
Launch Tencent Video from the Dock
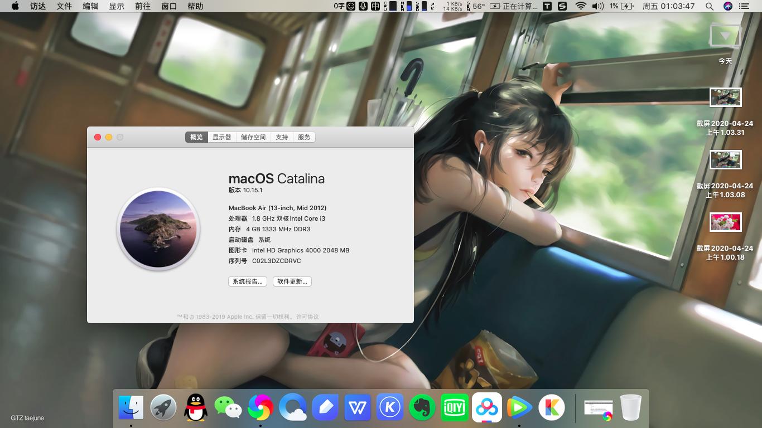point(519,407)
